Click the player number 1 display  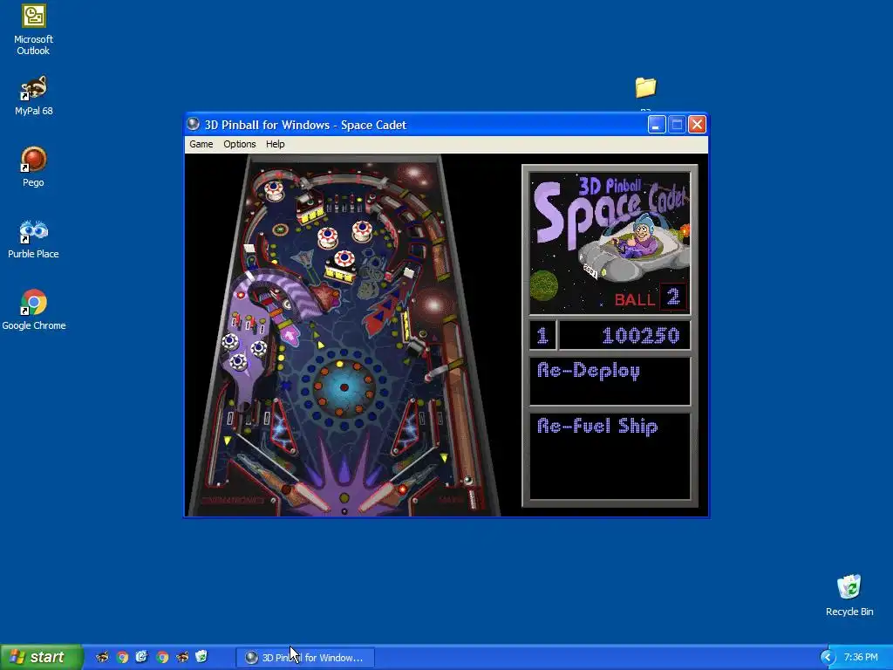[x=542, y=336]
